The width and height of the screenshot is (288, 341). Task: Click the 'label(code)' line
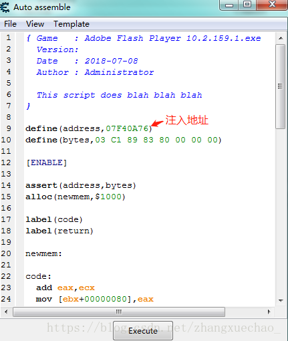[x=54, y=219]
